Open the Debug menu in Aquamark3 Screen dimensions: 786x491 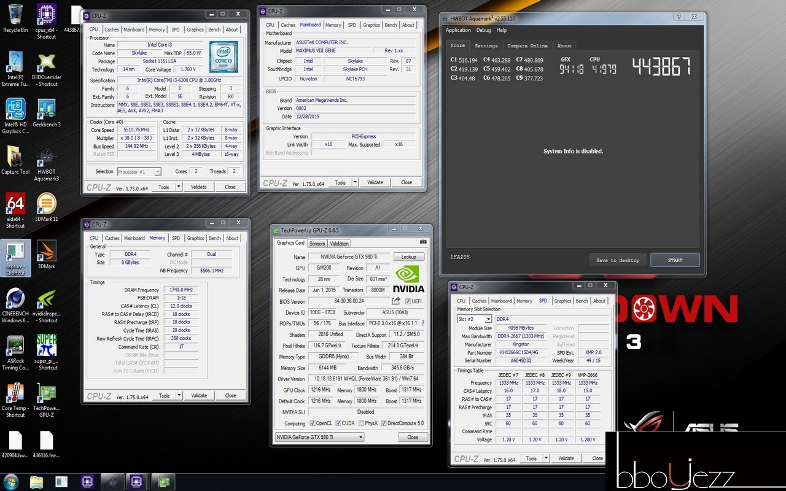[x=483, y=30]
